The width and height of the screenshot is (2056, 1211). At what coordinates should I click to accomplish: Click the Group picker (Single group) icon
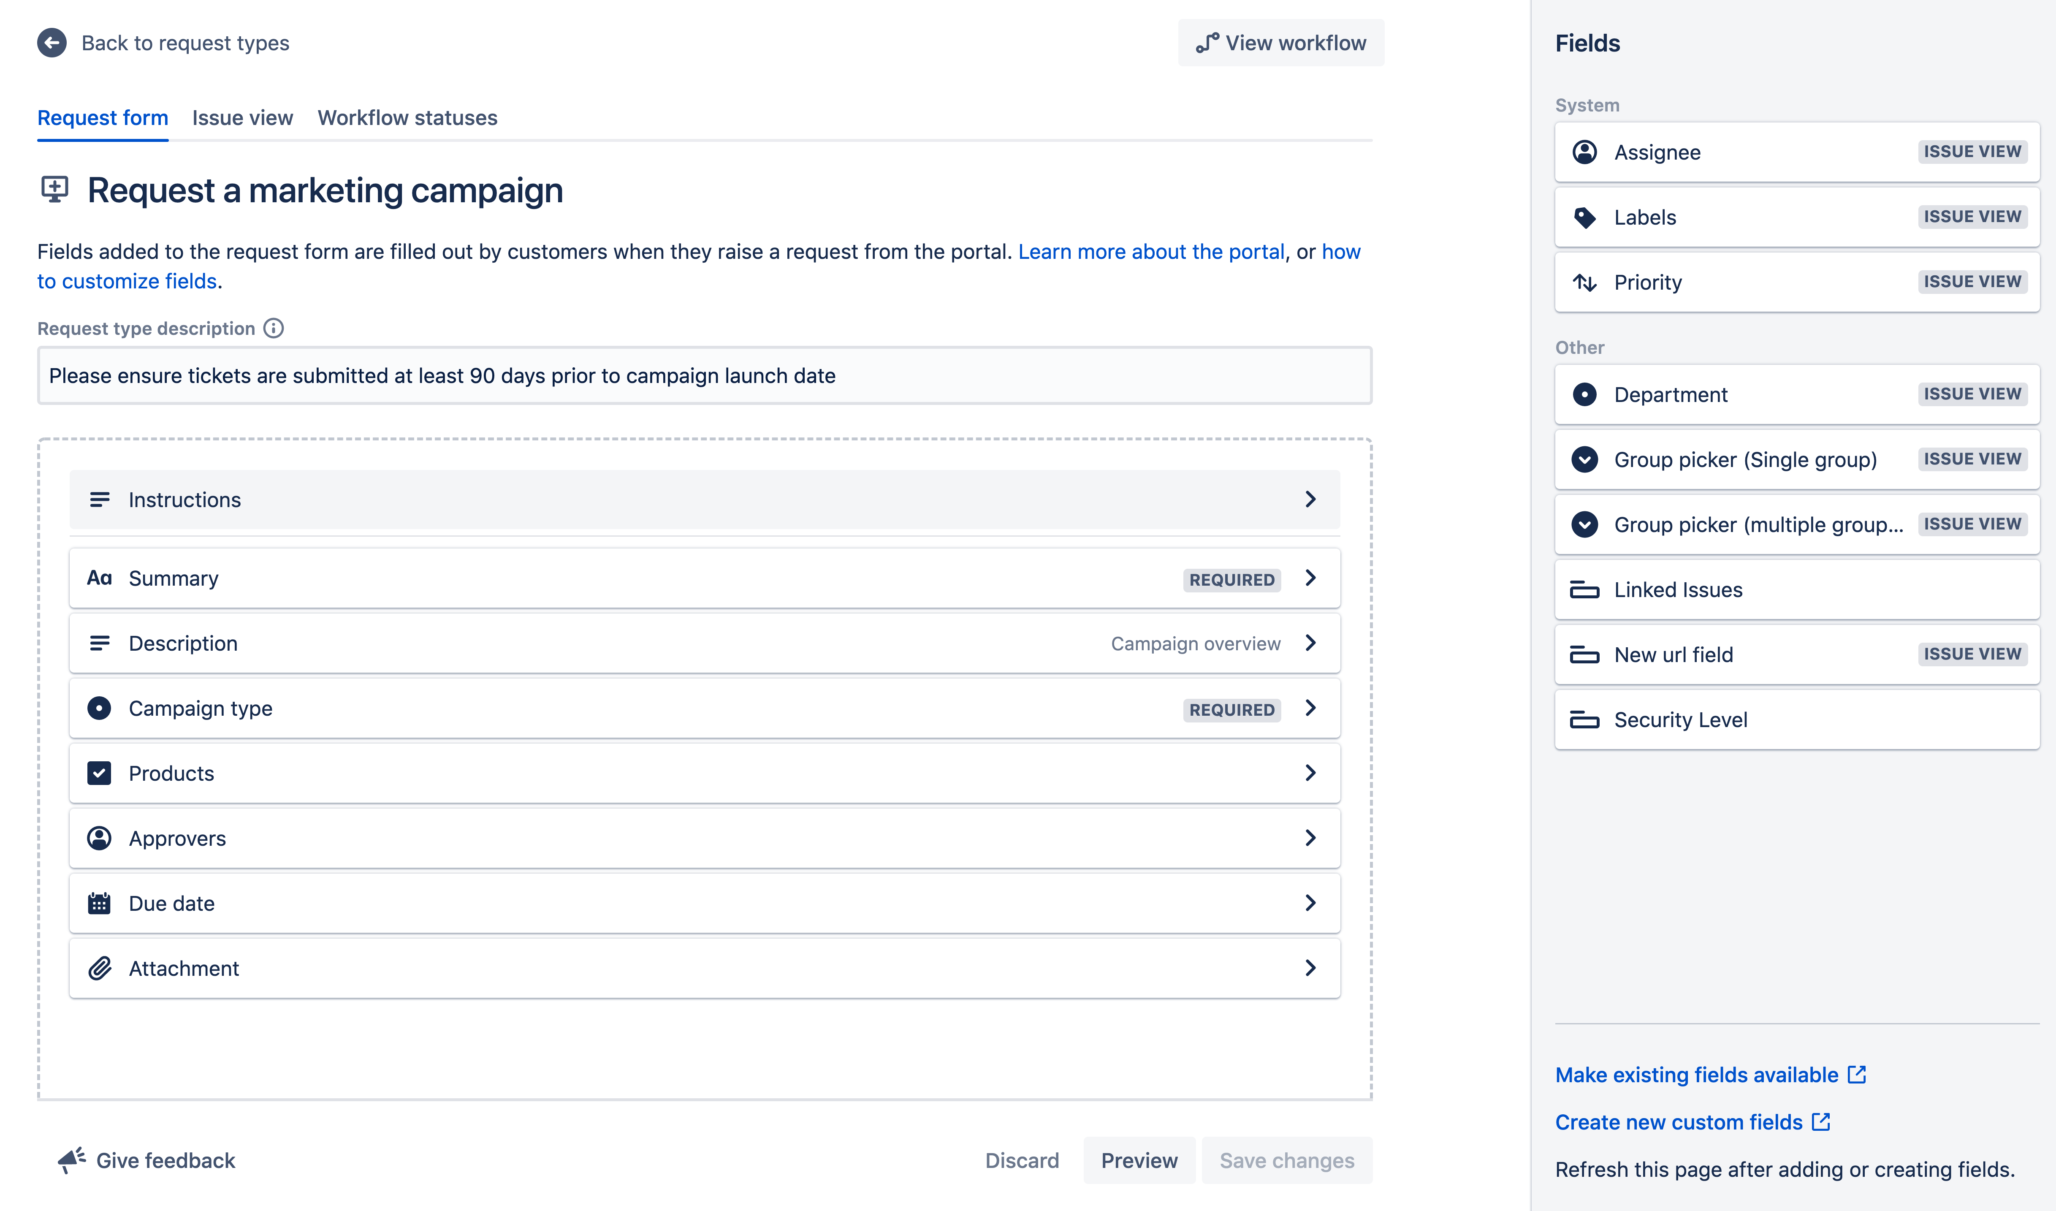click(1584, 459)
